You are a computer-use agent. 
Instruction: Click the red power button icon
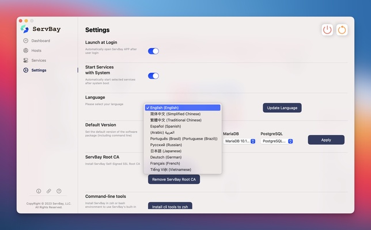point(327,30)
